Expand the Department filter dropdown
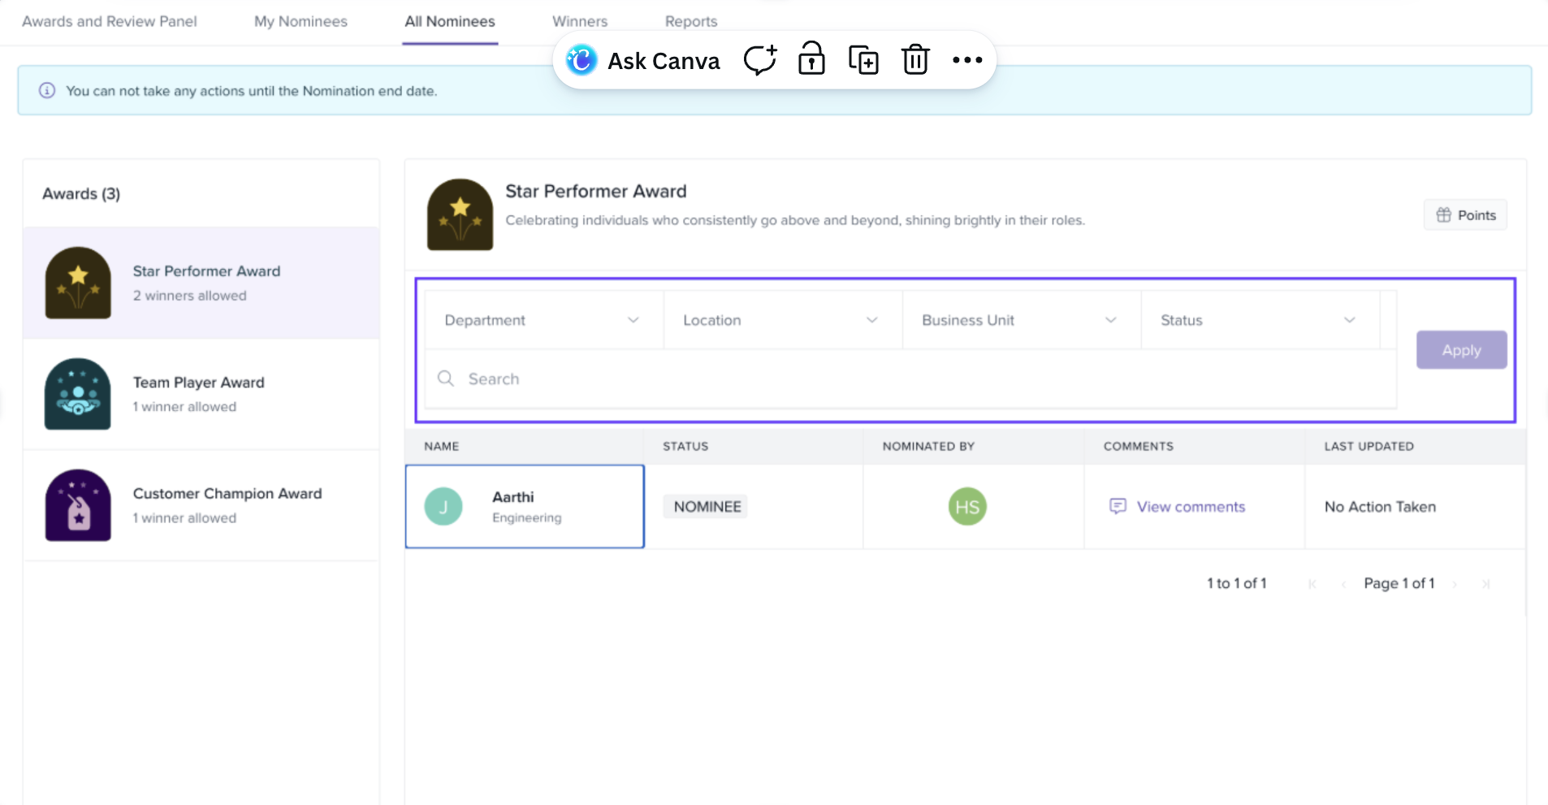 coord(543,320)
